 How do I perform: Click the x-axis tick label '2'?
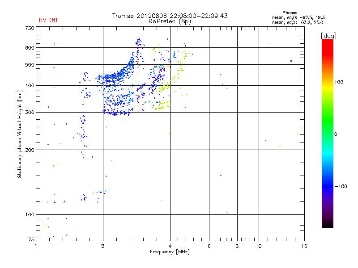point(103,246)
